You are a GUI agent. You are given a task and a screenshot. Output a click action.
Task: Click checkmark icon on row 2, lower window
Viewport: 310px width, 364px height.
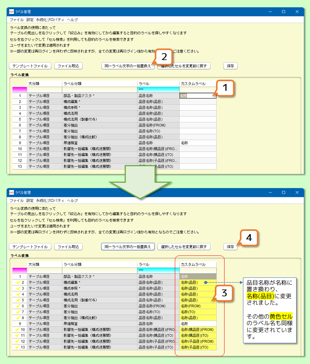point(18,282)
